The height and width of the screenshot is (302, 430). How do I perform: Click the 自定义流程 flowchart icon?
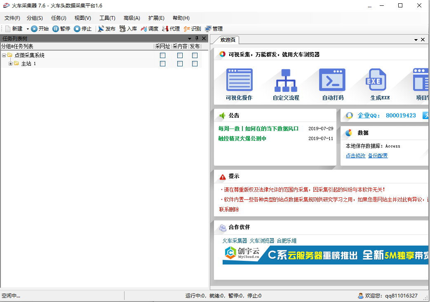[286, 80]
